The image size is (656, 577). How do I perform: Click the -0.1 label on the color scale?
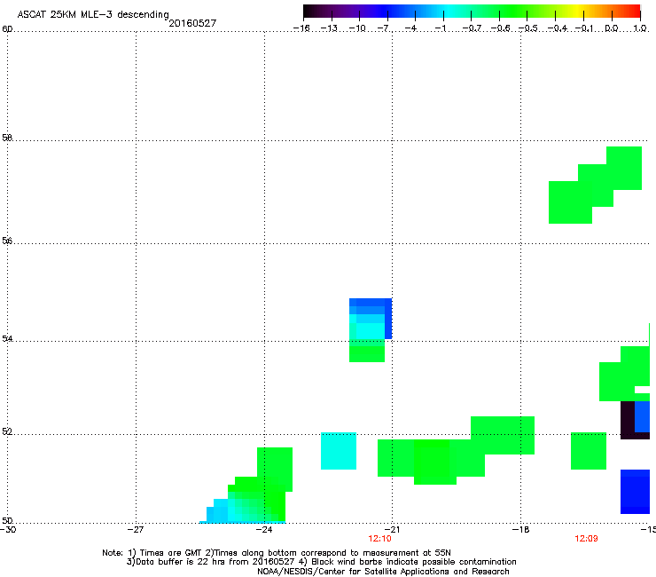pos(584,28)
